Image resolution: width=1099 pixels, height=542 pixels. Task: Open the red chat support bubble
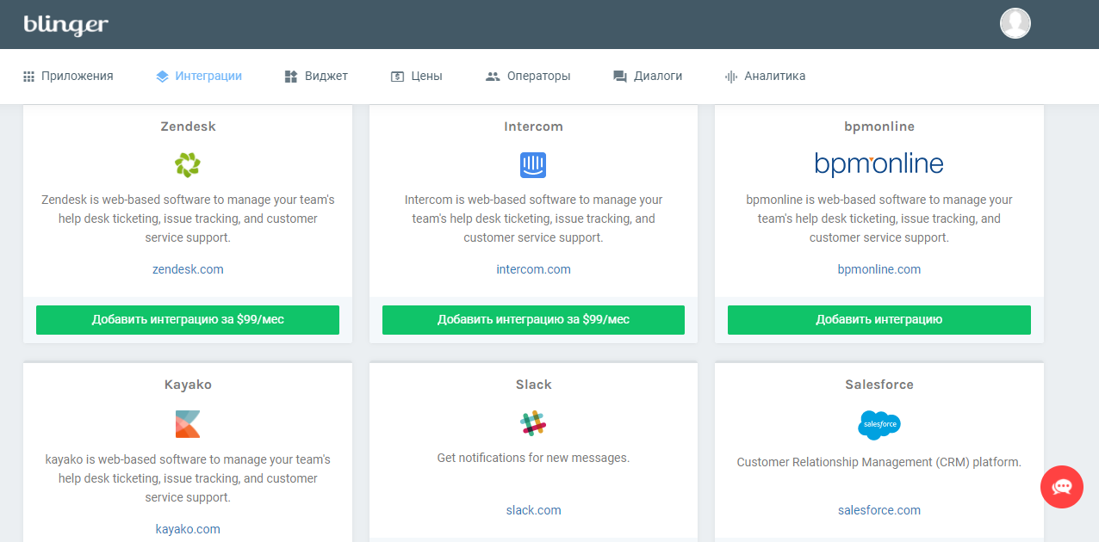click(1062, 486)
